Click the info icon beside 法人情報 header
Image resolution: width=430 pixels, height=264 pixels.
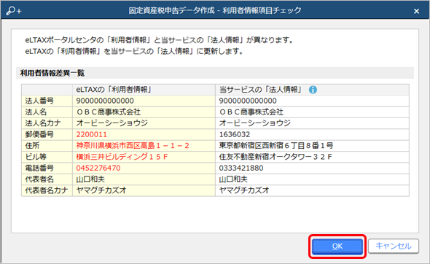click(313, 90)
